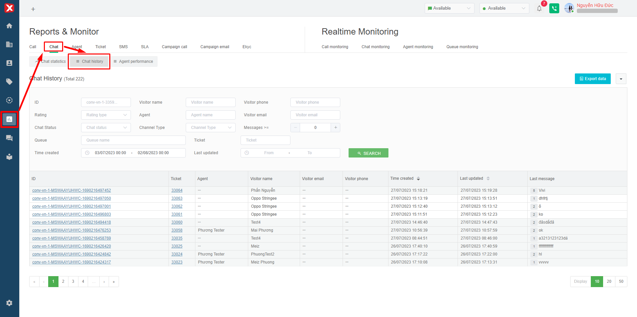Click the notification bell icon
This screenshot has height=317, width=637.
(x=539, y=9)
